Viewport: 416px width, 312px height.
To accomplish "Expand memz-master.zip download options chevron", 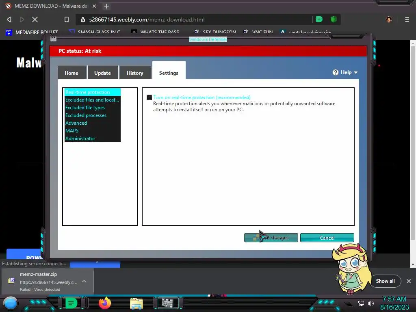I will (x=84, y=281).
